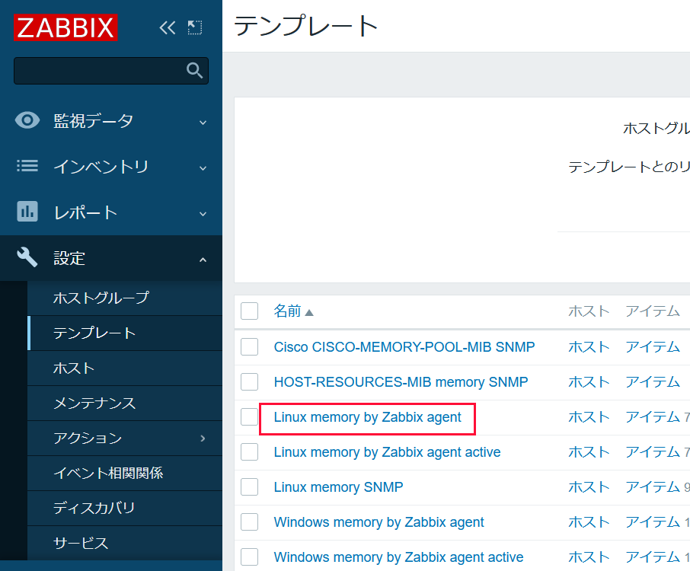Click ホスト link in Cisco CISCO-MEMORY-POOL-MIB row
Viewport: 690px width, 571px height.
pos(589,346)
